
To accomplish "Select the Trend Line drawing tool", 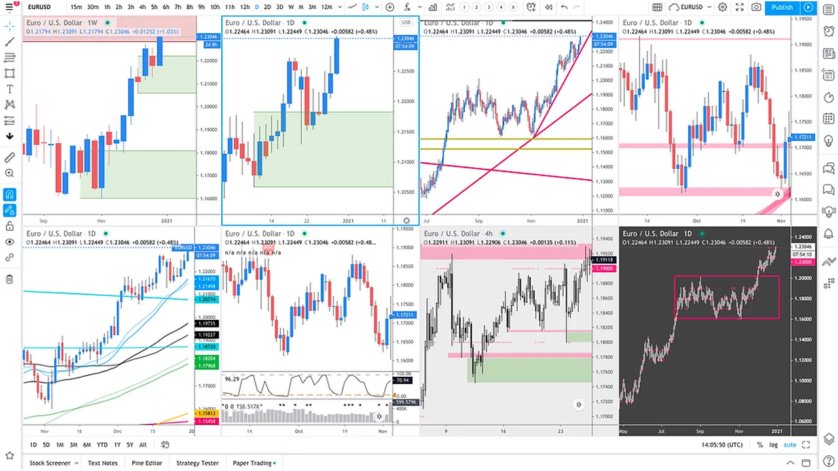I will [9, 42].
